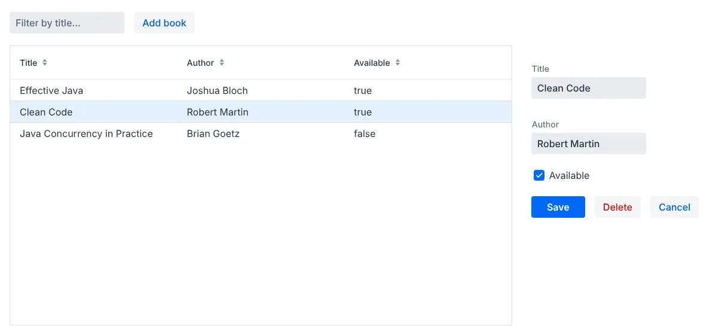Screen dimensions: 718x335
Task: Delete the Clean Code book
Action: tap(617, 207)
